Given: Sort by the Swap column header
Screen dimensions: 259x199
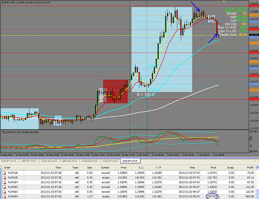Looking at the screenshot, I should (230, 168).
